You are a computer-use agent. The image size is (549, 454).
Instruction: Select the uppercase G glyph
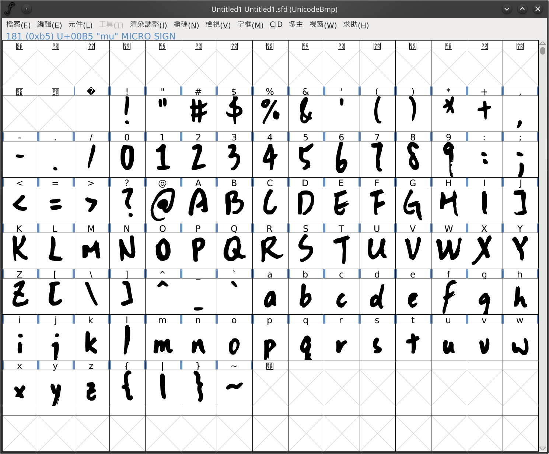tap(413, 205)
